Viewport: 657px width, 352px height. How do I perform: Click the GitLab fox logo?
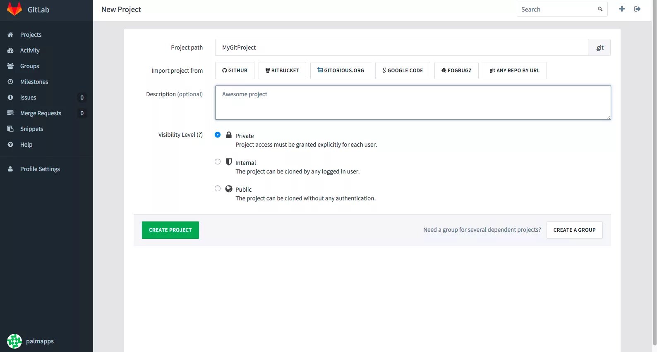[14, 9]
